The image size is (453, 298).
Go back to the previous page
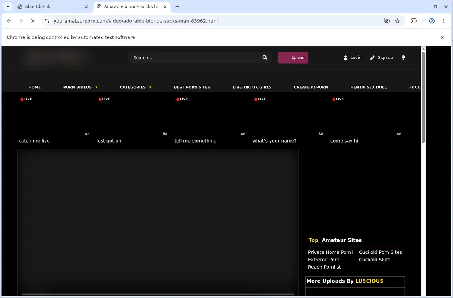pyautogui.click(x=9, y=21)
